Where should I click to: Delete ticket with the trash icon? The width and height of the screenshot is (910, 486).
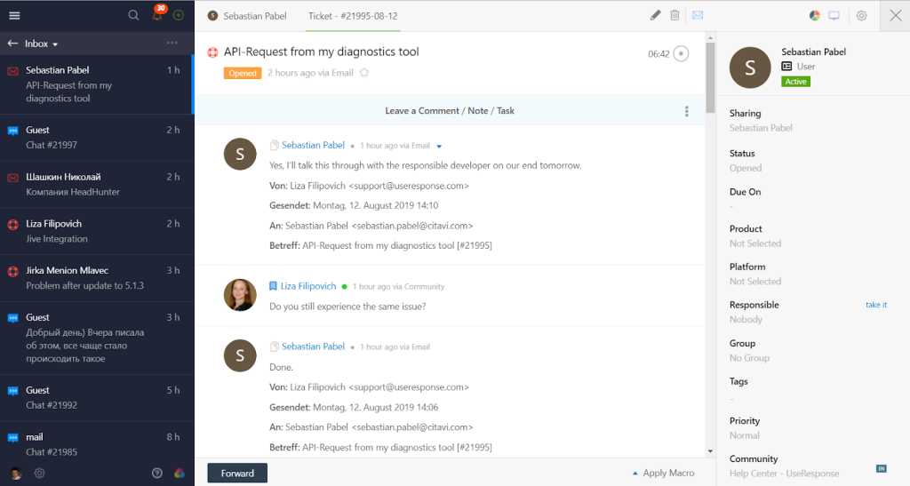point(675,15)
